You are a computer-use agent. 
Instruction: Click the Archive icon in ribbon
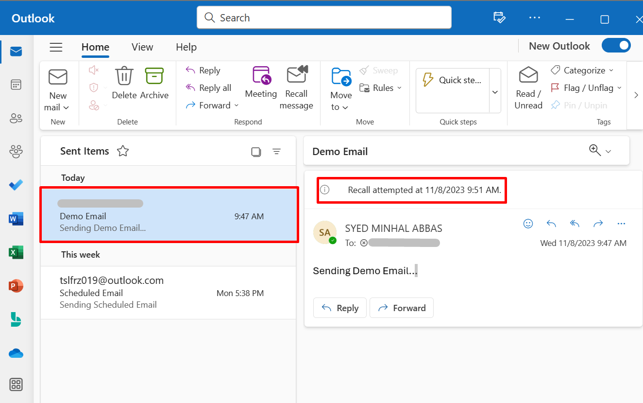(x=154, y=76)
